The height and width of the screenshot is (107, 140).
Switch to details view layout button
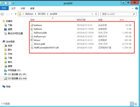pos(132,104)
